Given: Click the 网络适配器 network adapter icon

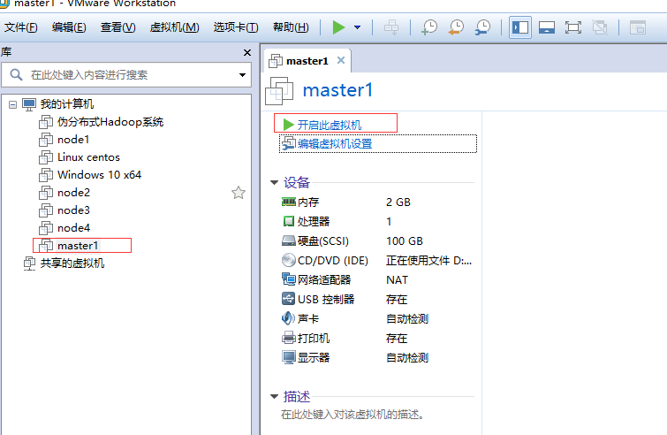Looking at the screenshot, I should click(x=288, y=279).
